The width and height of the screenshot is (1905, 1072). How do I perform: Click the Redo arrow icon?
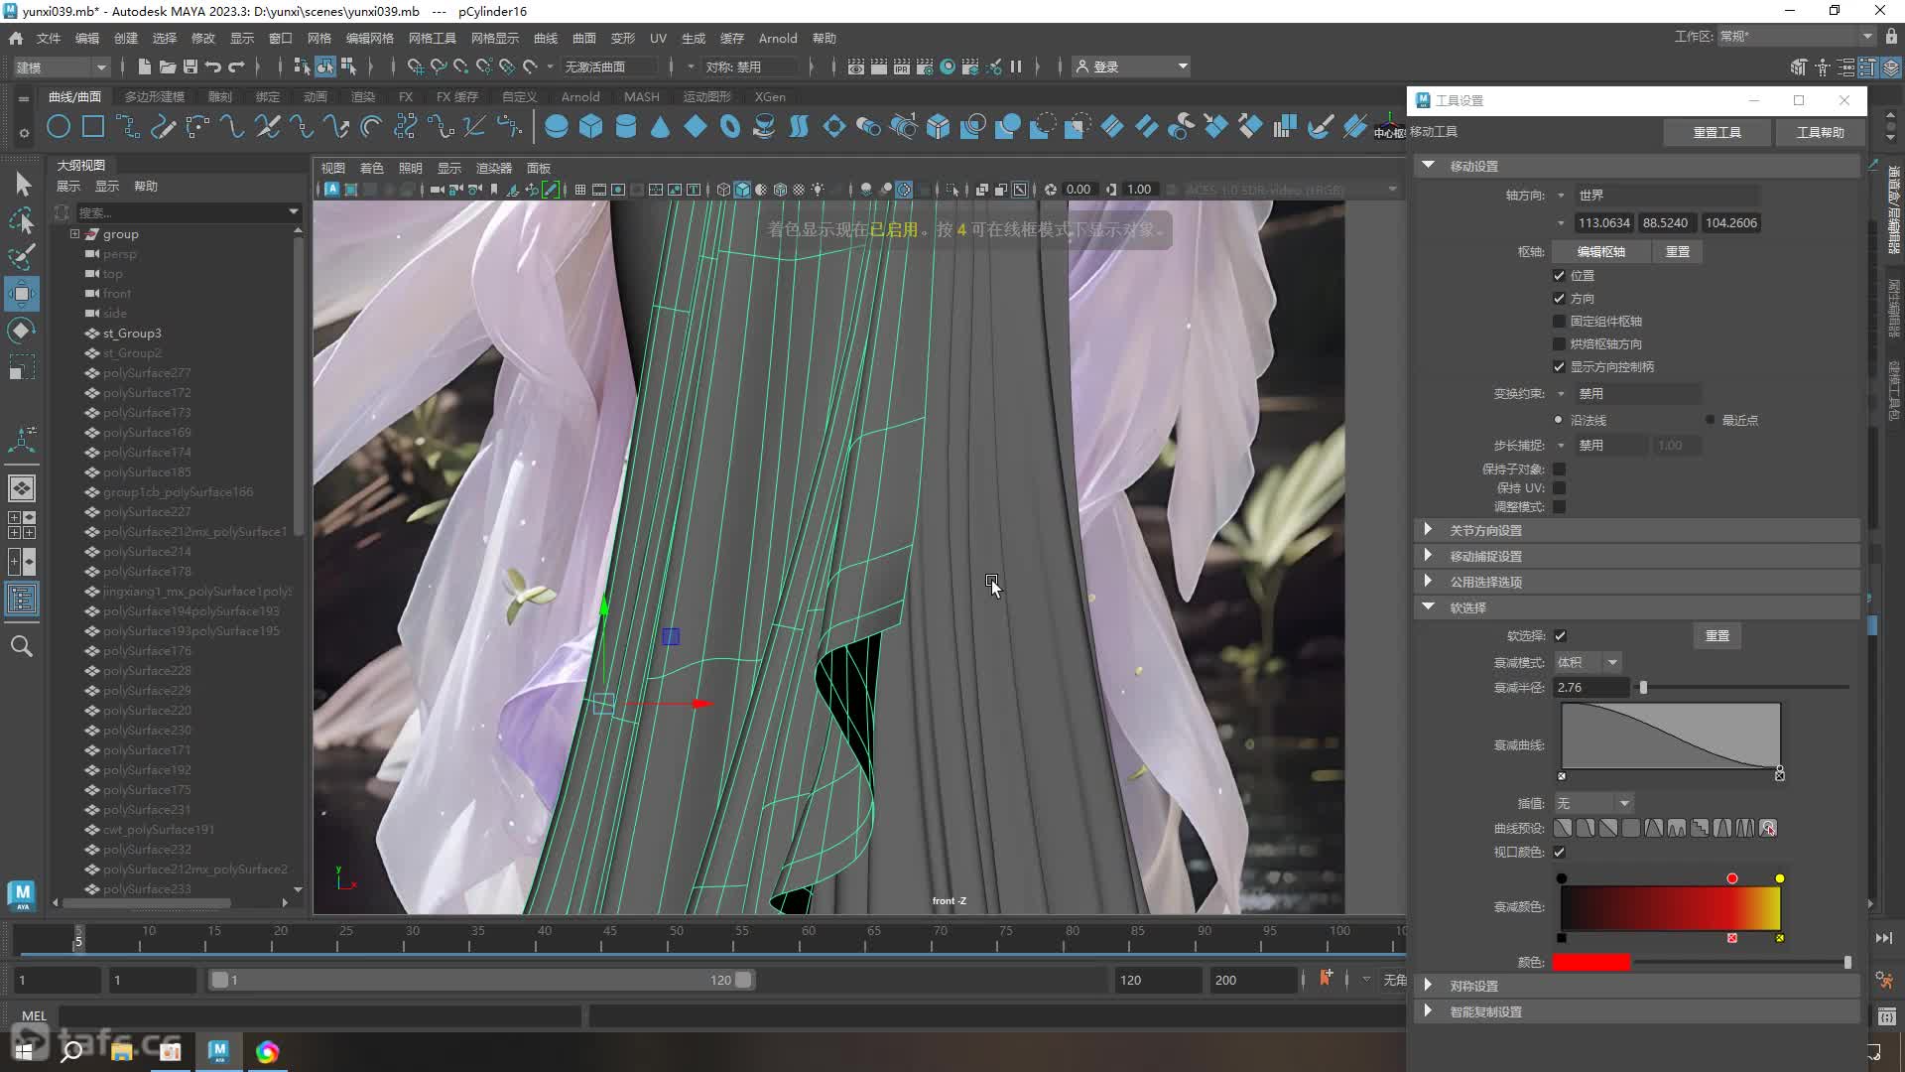coord(236,67)
